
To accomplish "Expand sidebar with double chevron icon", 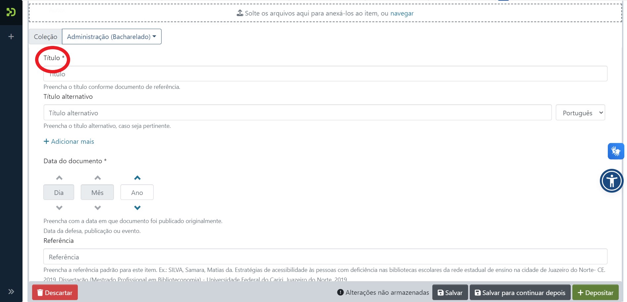I will click(x=11, y=291).
